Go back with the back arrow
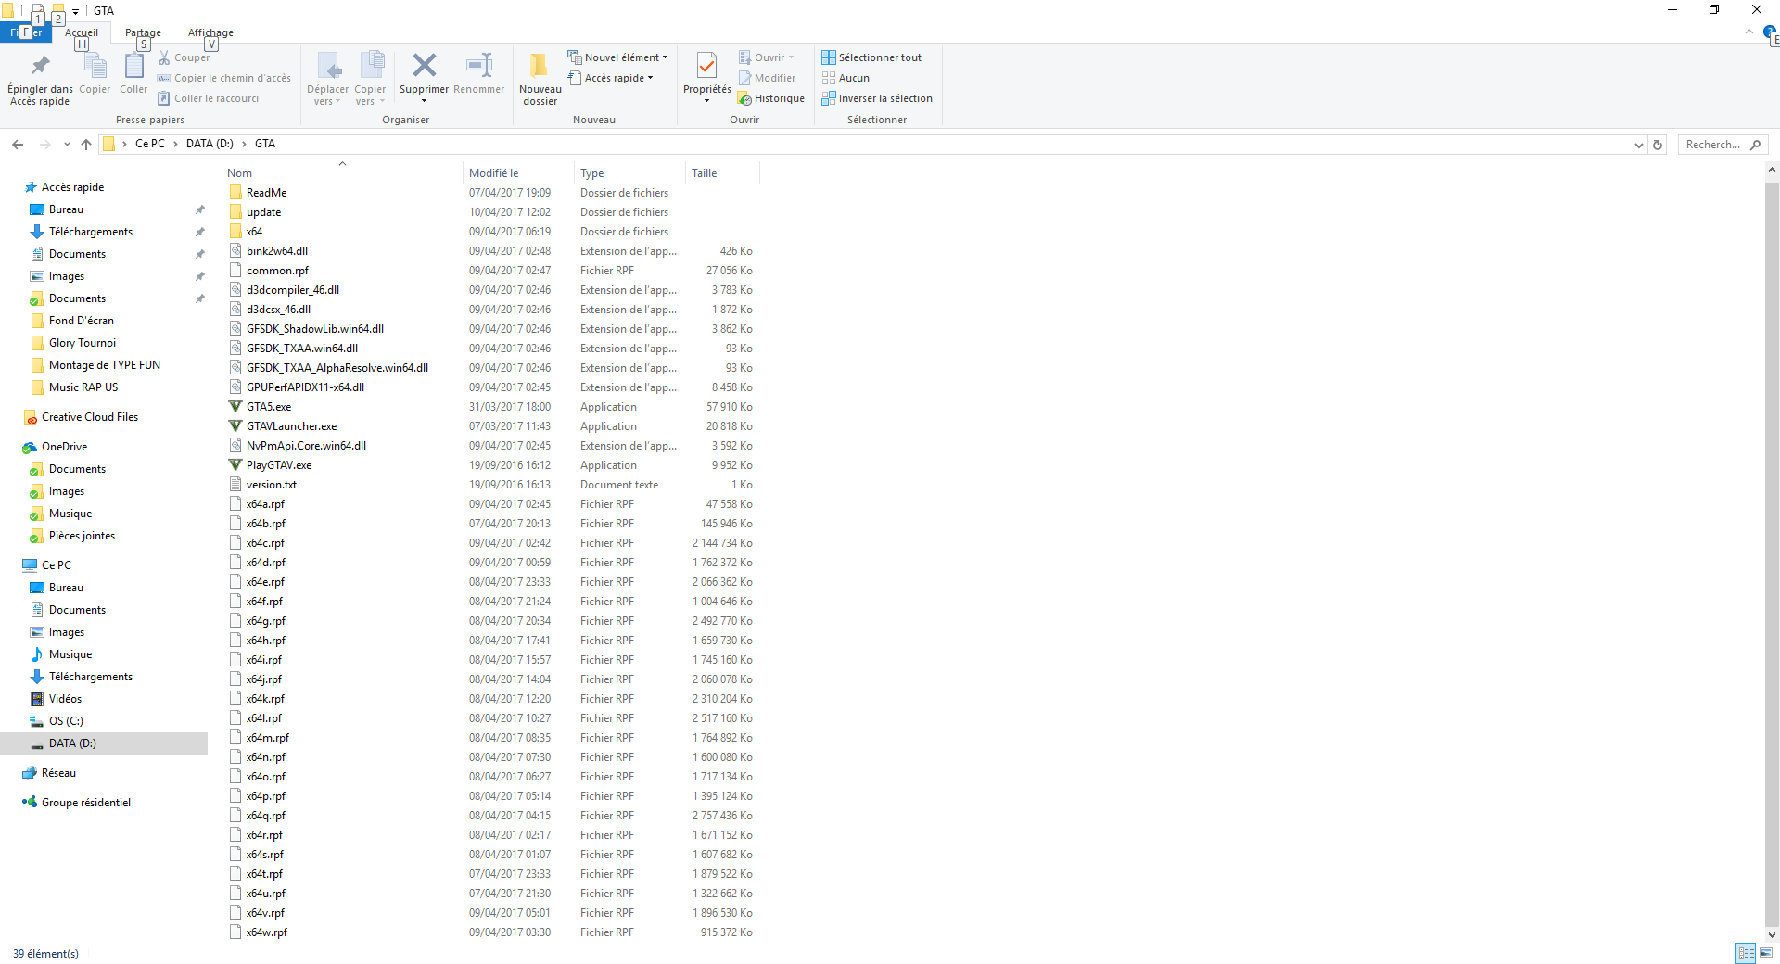This screenshot has width=1780, height=964. [18, 145]
